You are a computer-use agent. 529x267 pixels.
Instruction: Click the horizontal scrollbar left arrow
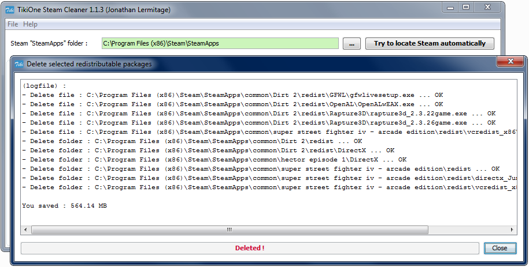pyautogui.click(x=25, y=230)
